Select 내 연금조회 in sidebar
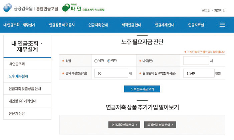 pos(17,64)
